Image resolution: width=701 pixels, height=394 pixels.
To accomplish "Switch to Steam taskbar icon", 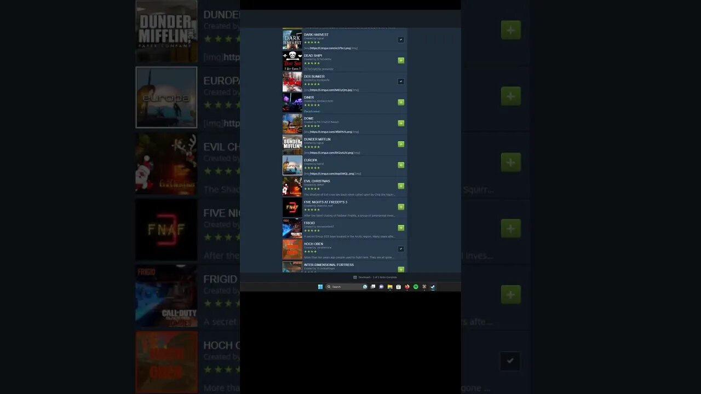I will [x=433, y=287].
